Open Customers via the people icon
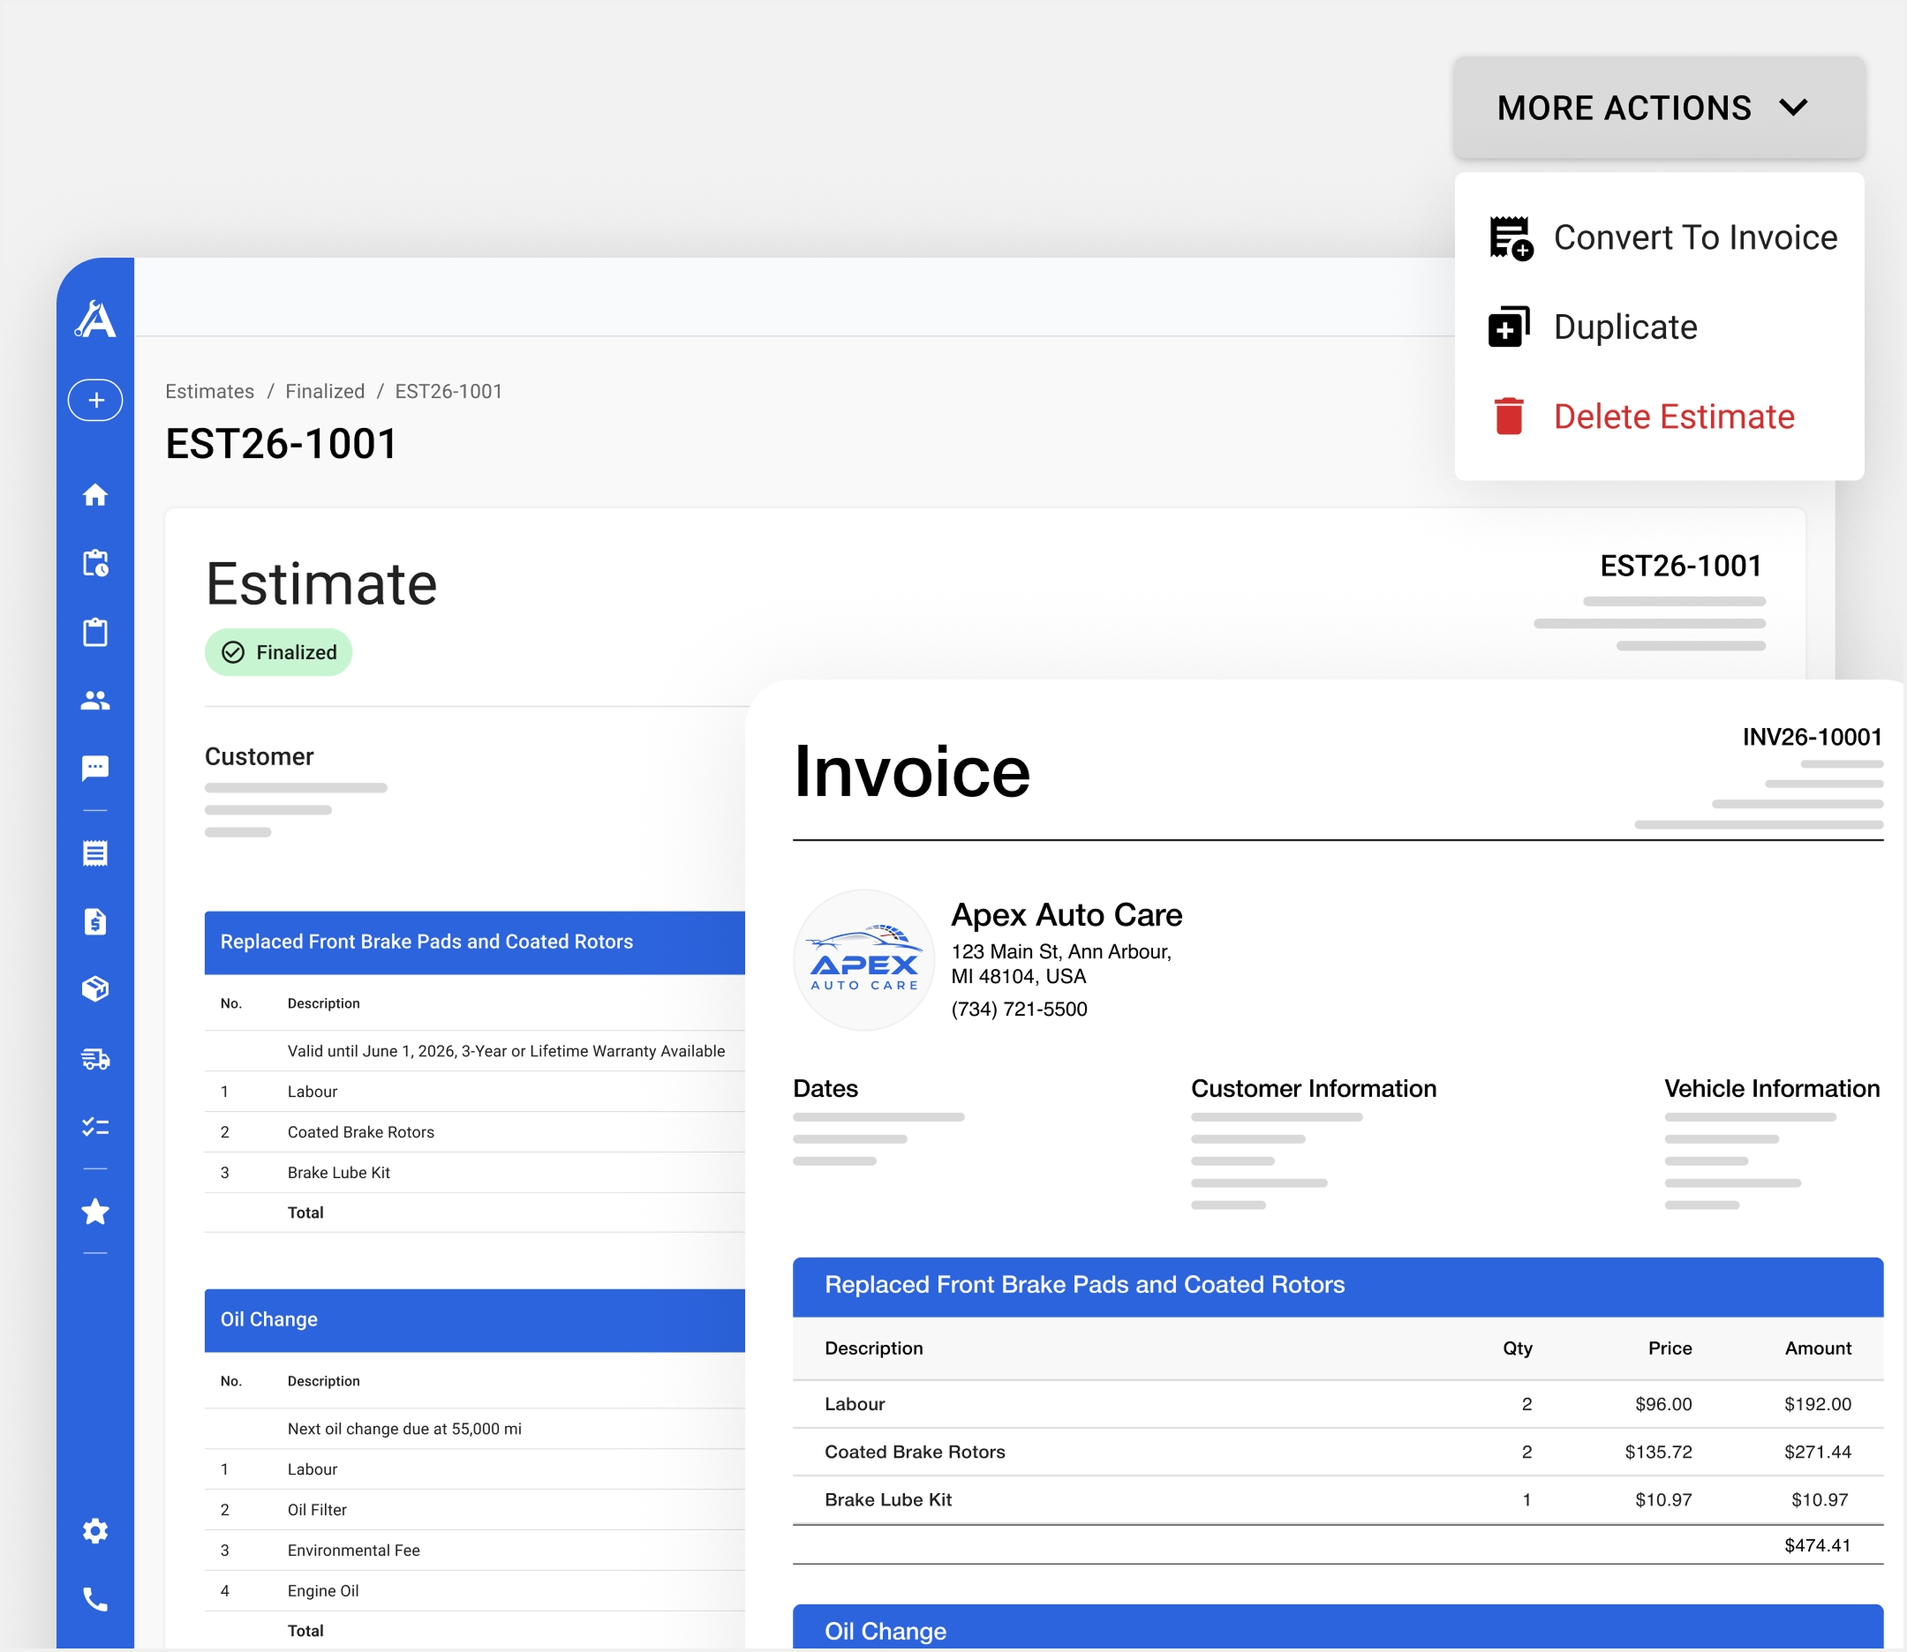The width and height of the screenshot is (1907, 1652). click(95, 701)
